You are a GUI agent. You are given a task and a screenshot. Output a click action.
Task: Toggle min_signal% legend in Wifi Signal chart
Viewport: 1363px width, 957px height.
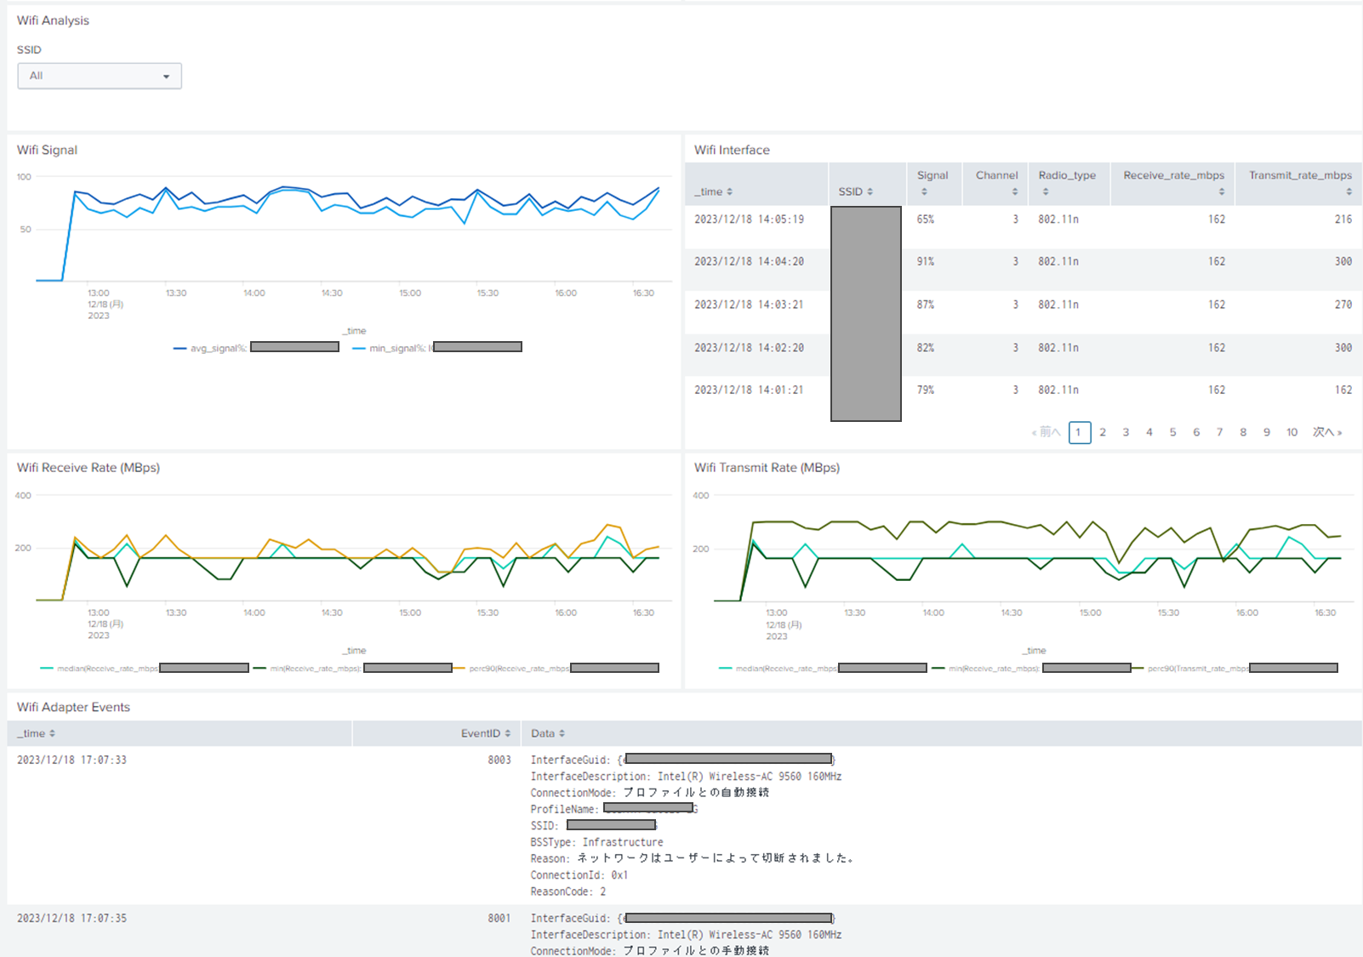click(436, 347)
